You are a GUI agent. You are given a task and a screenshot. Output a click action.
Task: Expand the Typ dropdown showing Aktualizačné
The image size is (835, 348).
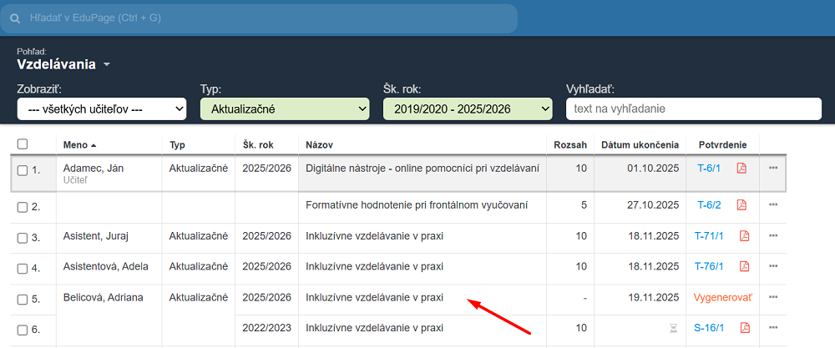point(285,108)
